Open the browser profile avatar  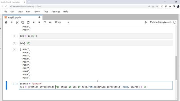click(x=178, y=6)
